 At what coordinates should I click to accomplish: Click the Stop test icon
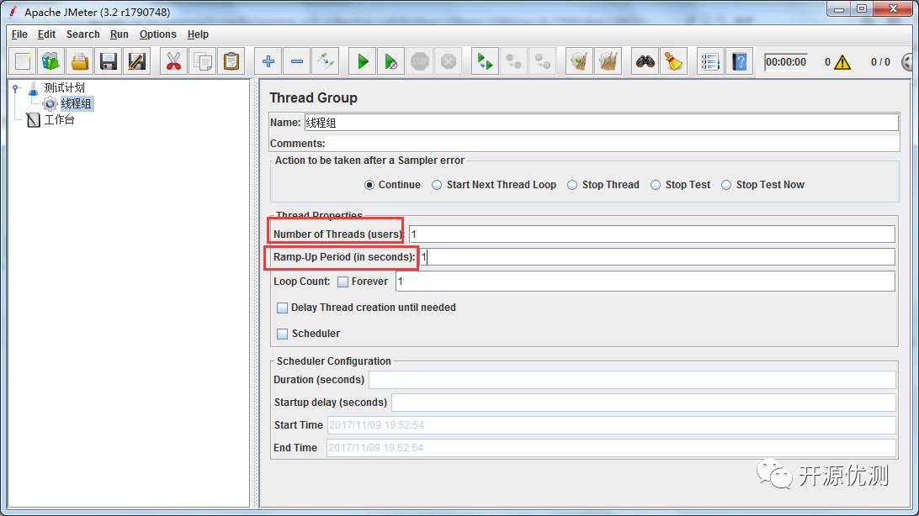420,61
